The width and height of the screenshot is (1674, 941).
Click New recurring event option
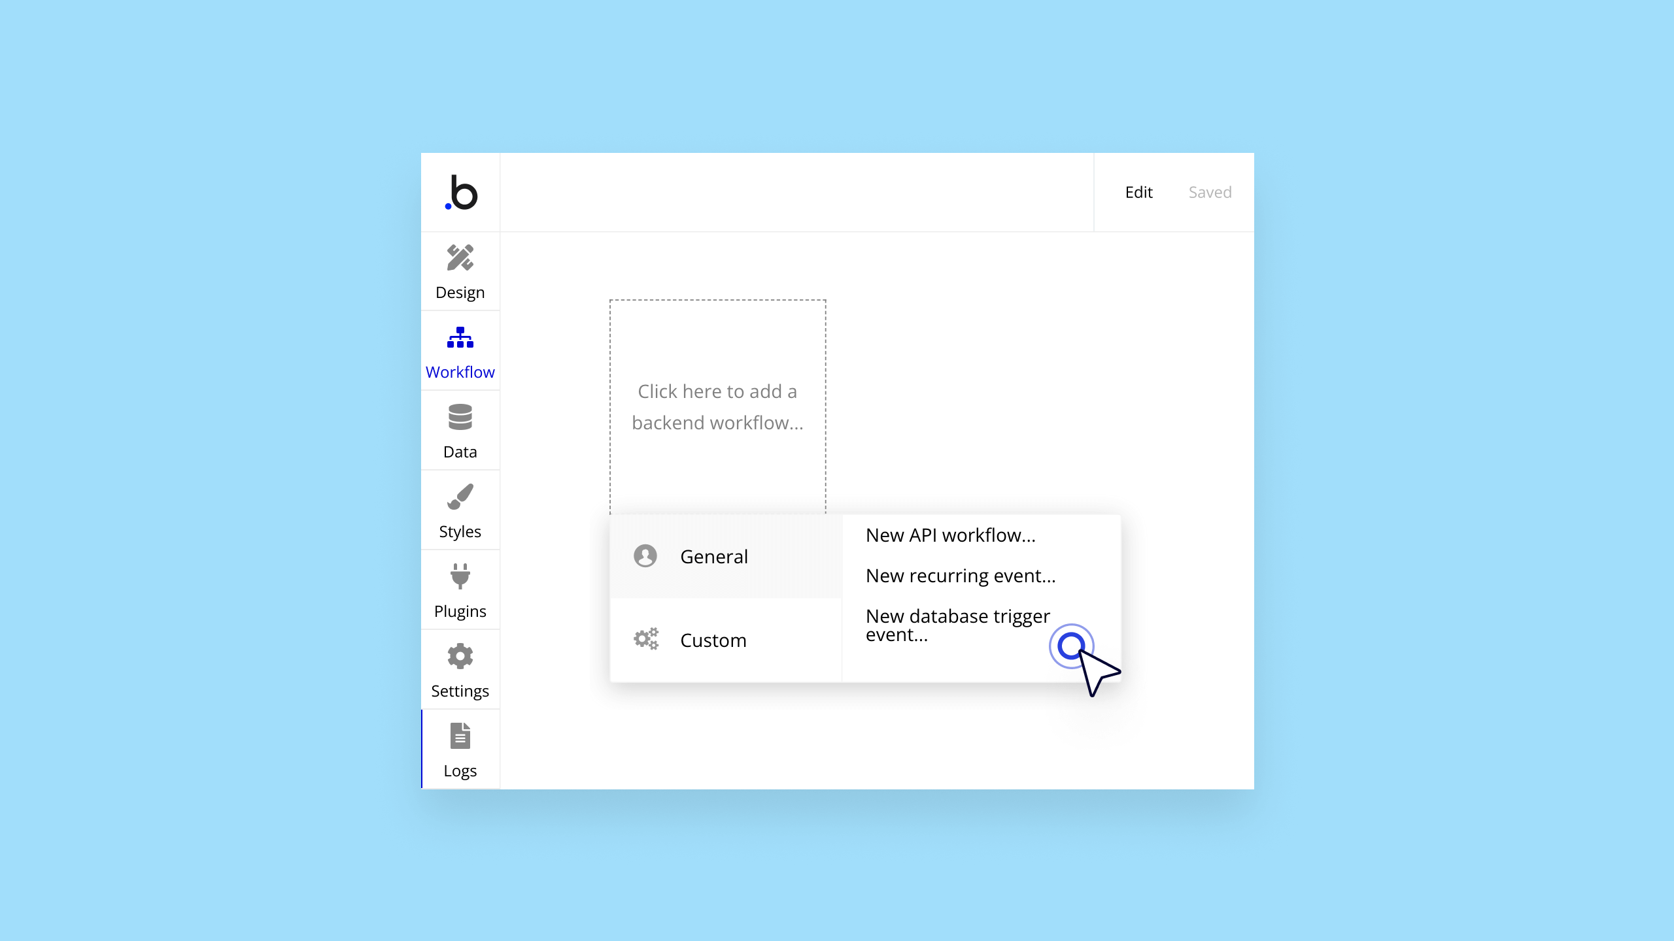coord(960,576)
